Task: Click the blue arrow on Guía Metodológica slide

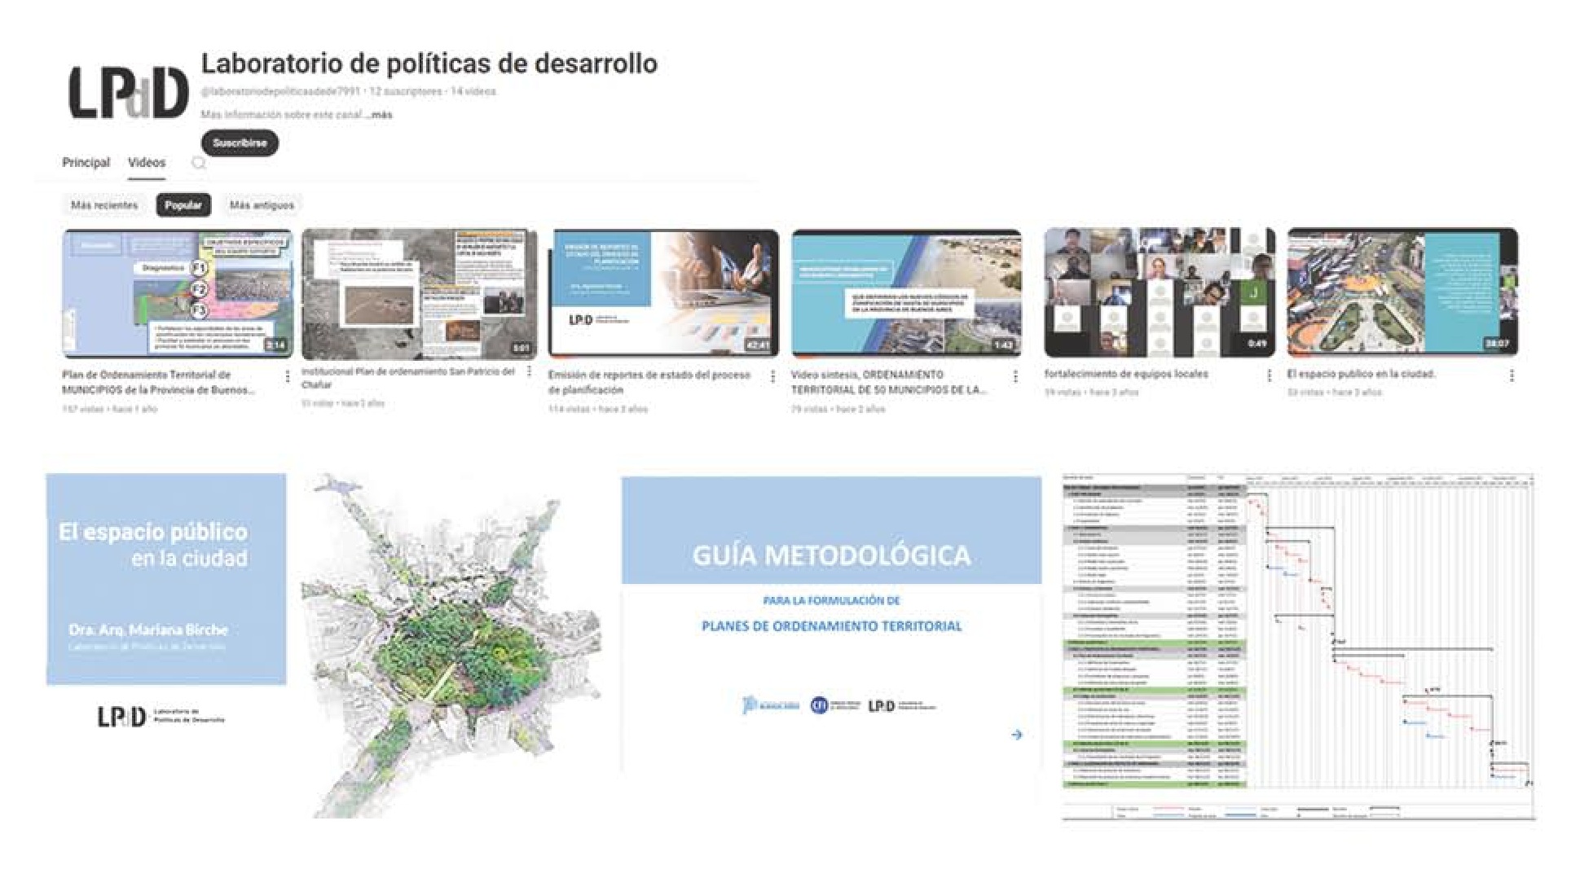Action: point(1016,735)
